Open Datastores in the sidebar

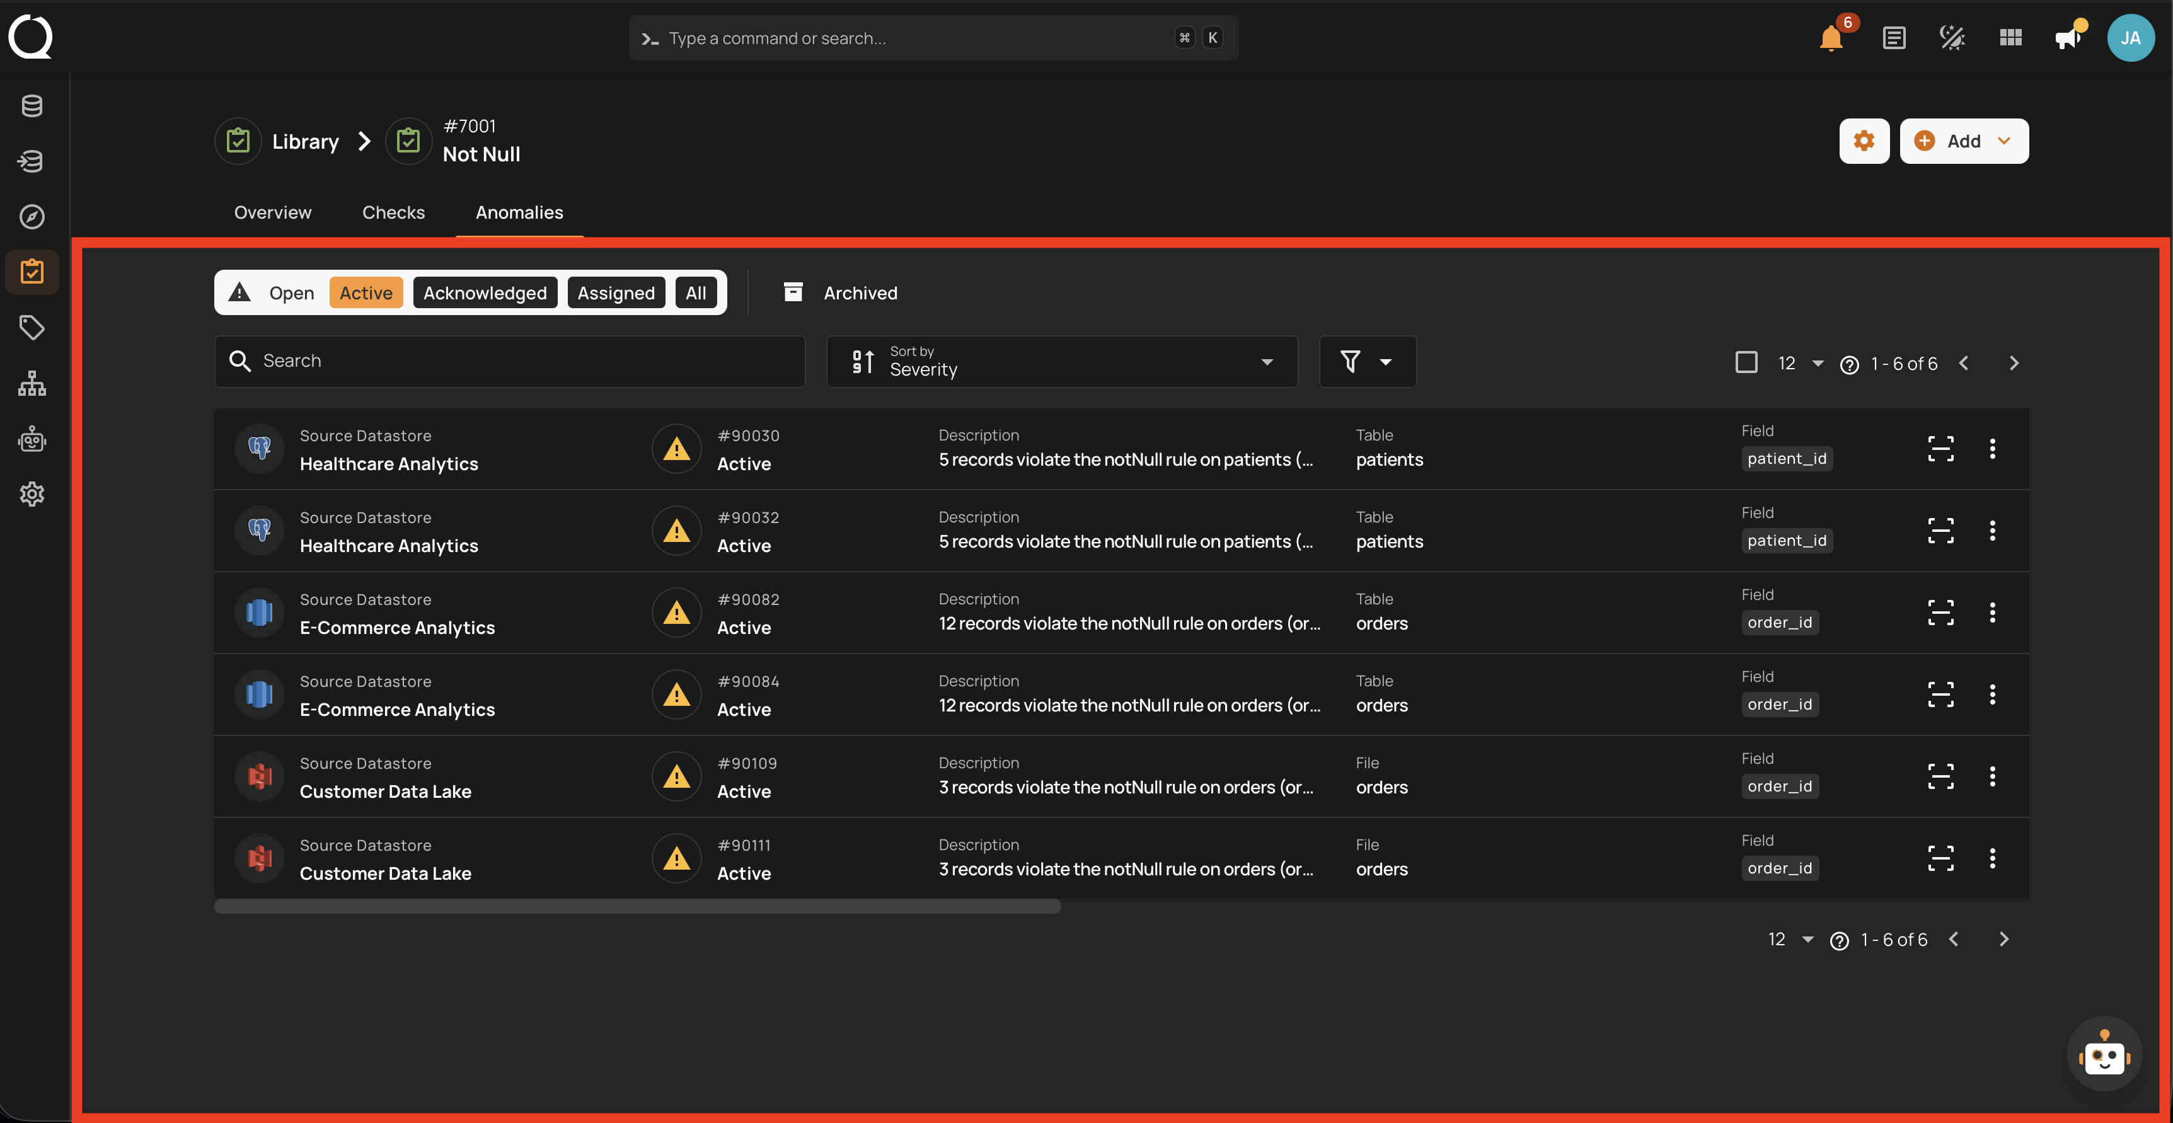click(x=32, y=107)
